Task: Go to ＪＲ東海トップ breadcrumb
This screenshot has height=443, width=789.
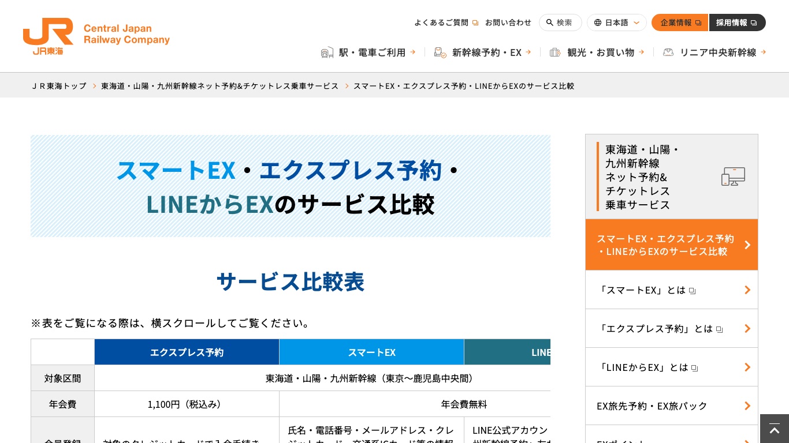Action: click(x=59, y=86)
